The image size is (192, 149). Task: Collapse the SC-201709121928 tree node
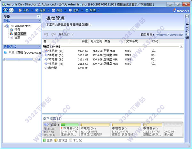tap(5, 26)
